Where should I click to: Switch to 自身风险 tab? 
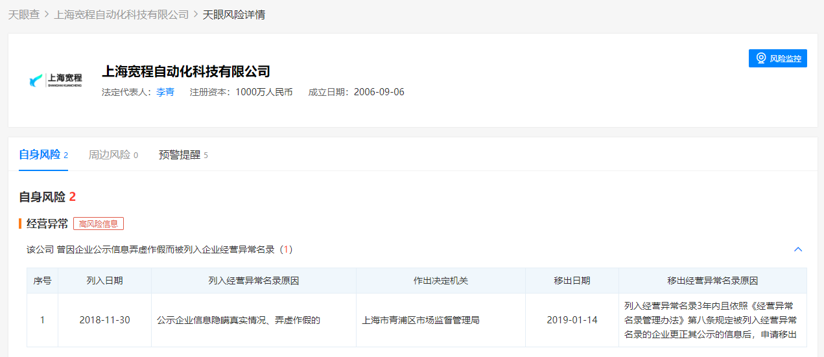point(40,155)
